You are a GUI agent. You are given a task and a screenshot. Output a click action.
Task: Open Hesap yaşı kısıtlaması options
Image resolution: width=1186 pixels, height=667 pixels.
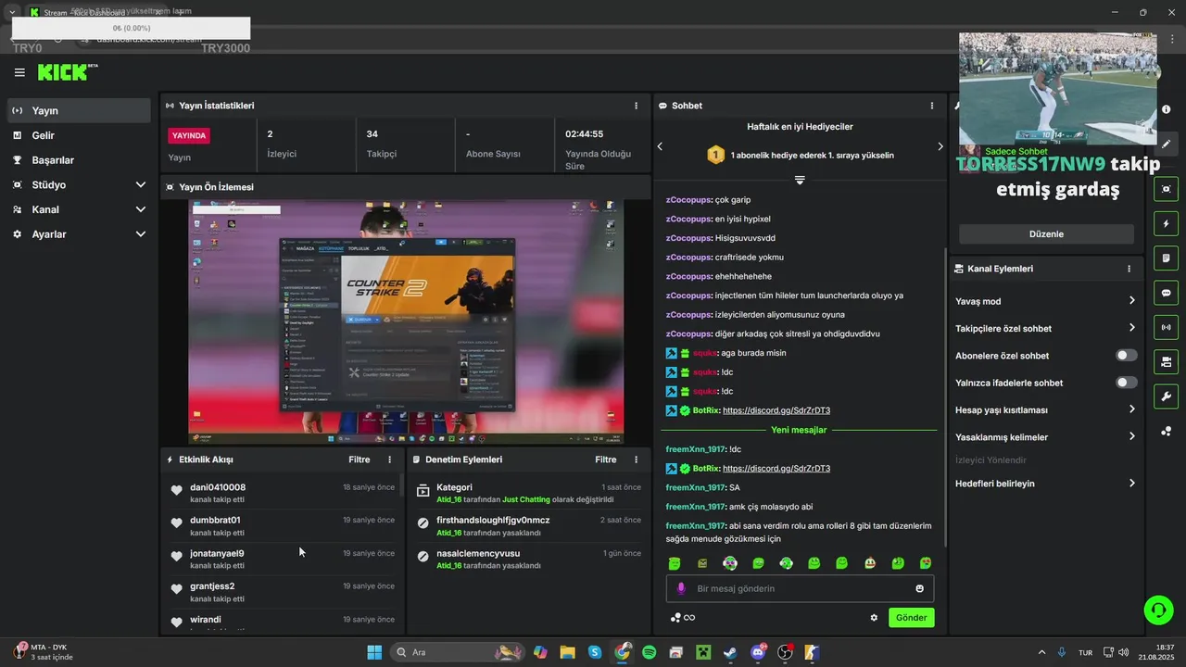pos(1045,409)
